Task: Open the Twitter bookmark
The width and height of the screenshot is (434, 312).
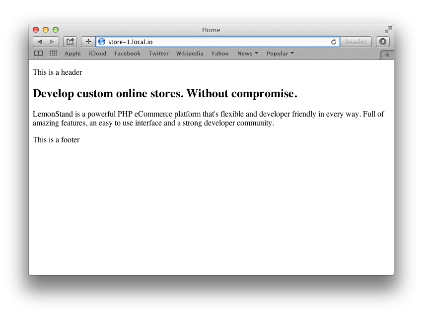Action: 158,54
